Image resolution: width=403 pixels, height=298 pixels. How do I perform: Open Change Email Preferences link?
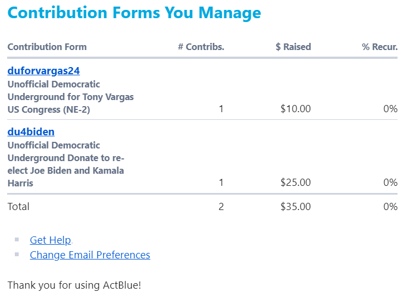[90, 255]
